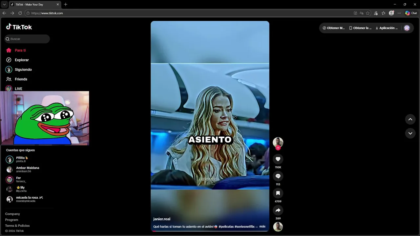This screenshot has width=420, height=236.
Task: Click Obtener la... phone button
Action: [x=360, y=28]
